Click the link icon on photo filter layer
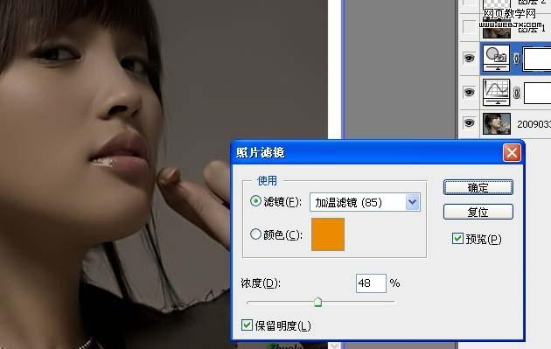This screenshot has width=551, height=349. pos(516,59)
